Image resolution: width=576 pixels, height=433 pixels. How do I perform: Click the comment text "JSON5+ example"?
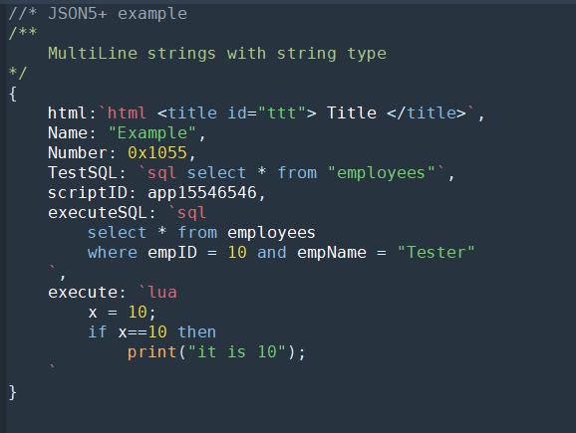[118, 14]
